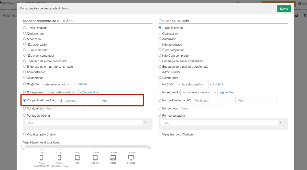Clear tags in the left 'Mostrar' section

pos(145,123)
